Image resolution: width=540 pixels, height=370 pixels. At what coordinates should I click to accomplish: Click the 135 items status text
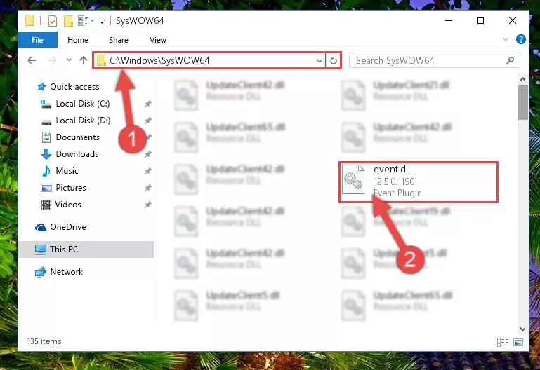[x=44, y=341]
